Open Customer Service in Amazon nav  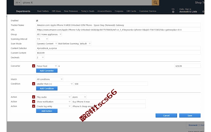(x=148, y=11)
